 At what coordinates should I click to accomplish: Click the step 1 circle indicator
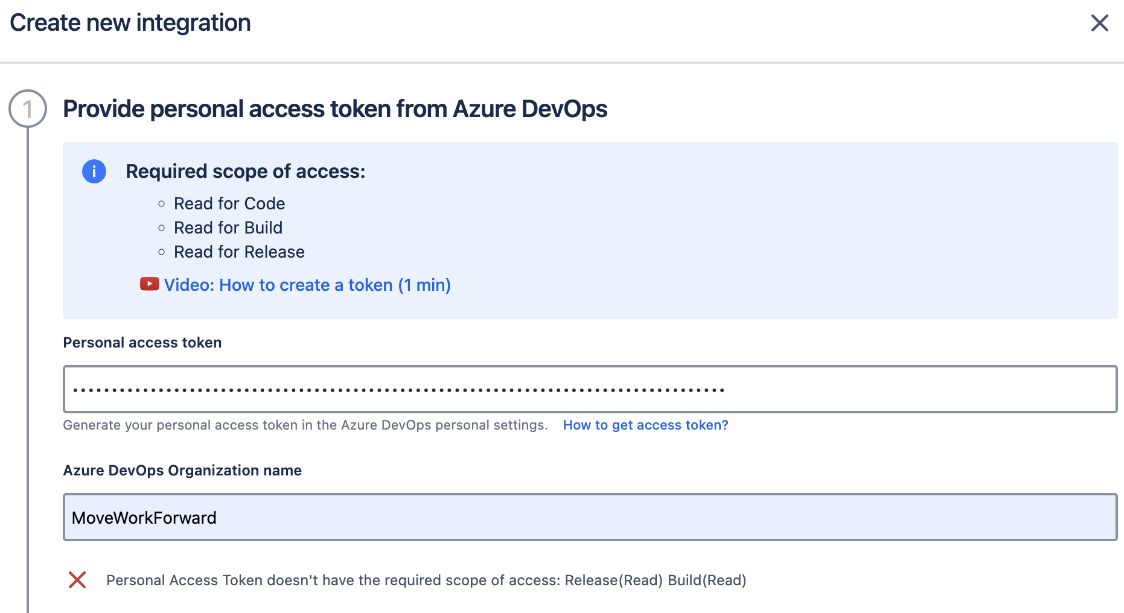click(x=28, y=109)
